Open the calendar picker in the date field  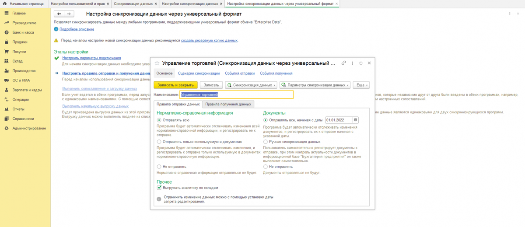pos(356,120)
